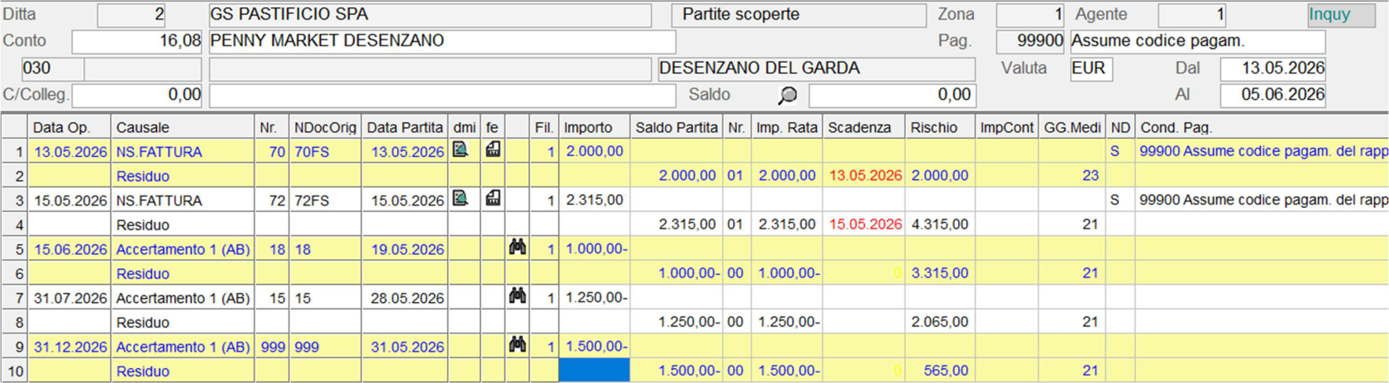
Task: Click Data Partita 28.05.2026
Action: point(407,297)
